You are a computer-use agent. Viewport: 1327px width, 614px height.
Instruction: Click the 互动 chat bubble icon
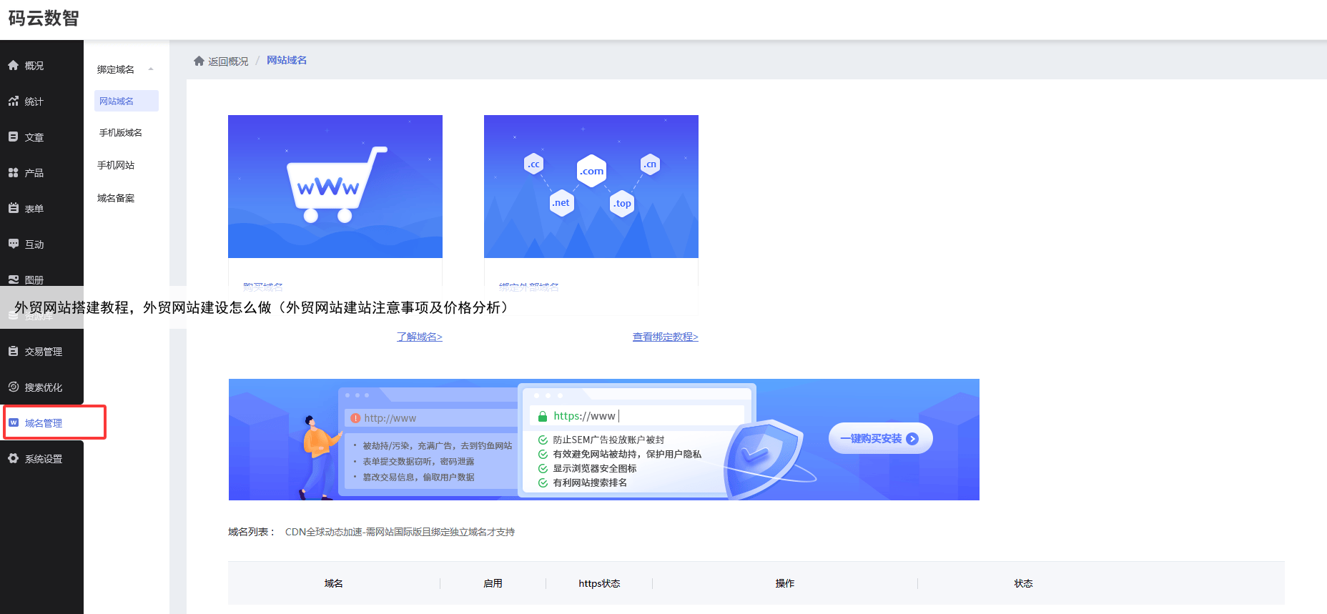[13, 244]
